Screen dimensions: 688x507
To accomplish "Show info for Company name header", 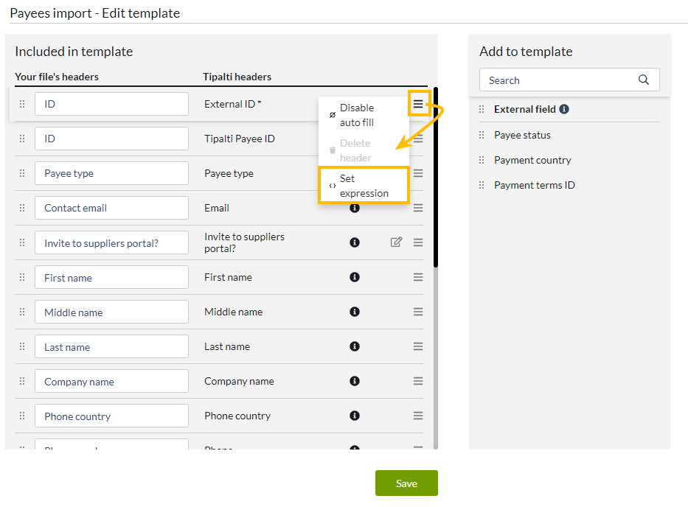I will pos(355,381).
